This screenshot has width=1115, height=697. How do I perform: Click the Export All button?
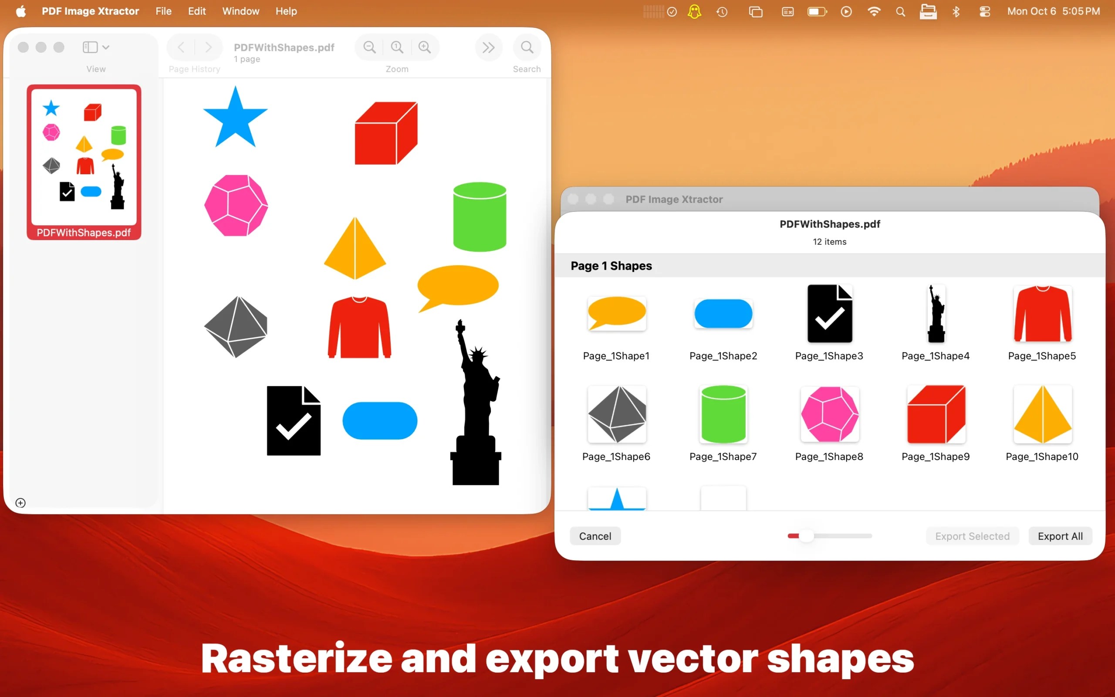pyautogui.click(x=1060, y=536)
